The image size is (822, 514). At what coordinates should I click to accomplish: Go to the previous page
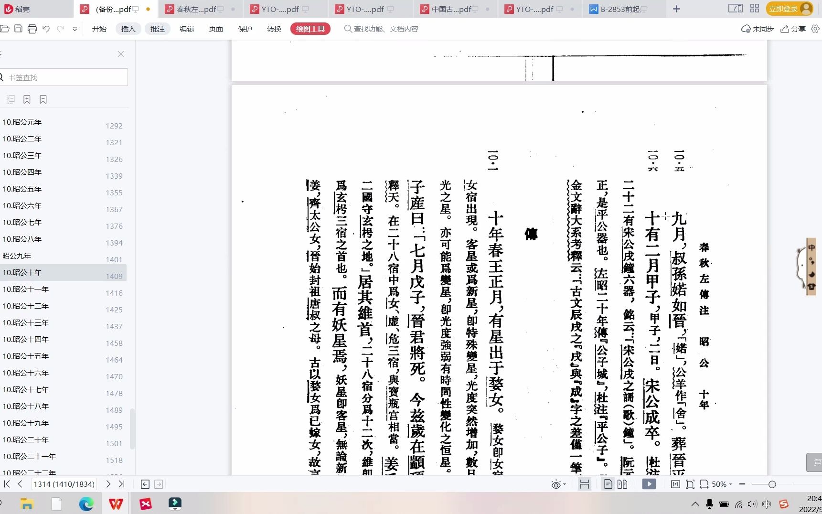[20, 484]
